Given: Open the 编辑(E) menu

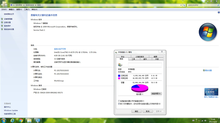Looking at the screenshot, I should click(x=11, y=9).
